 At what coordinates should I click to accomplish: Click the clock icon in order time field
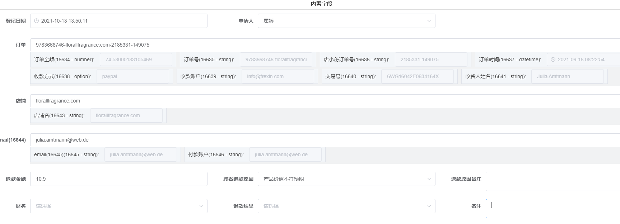[553, 59]
